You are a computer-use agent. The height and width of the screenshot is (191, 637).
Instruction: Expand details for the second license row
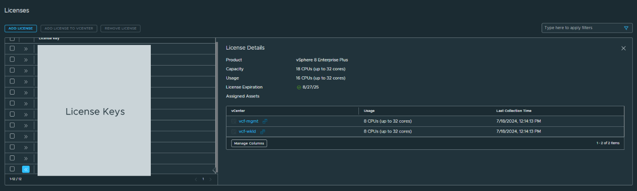26,59
